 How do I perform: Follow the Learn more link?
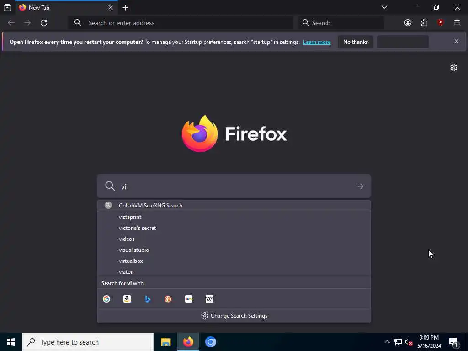pos(317,42)
